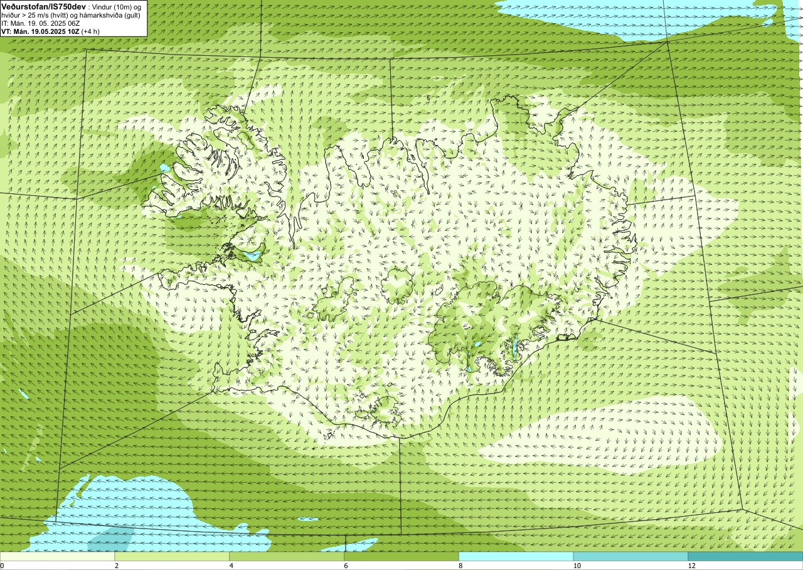
Task: Click the 'hviður > 25 m/s' legend description line
Action: 70,14
